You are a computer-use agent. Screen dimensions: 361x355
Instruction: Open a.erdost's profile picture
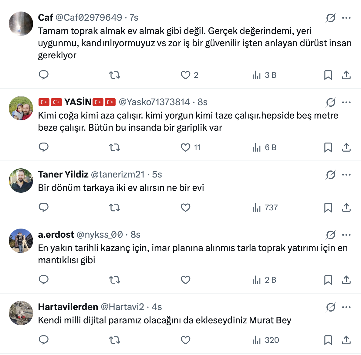click(x=21, y=241)
